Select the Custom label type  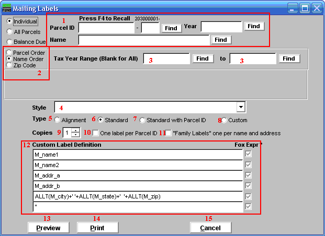223,120
